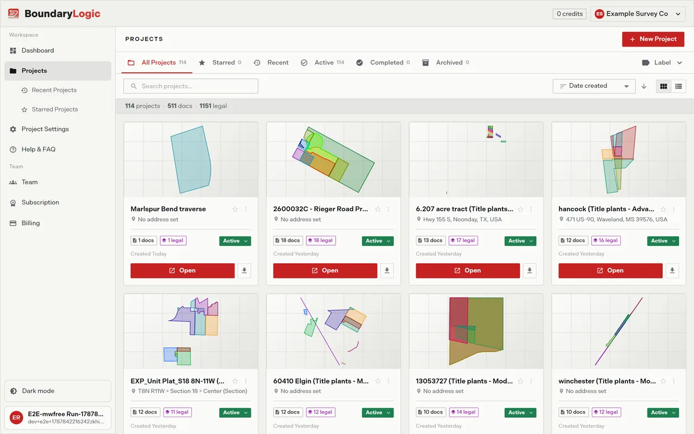
Task: Switch to grid view
Action: pyautogui.click(x=664, y=86)
